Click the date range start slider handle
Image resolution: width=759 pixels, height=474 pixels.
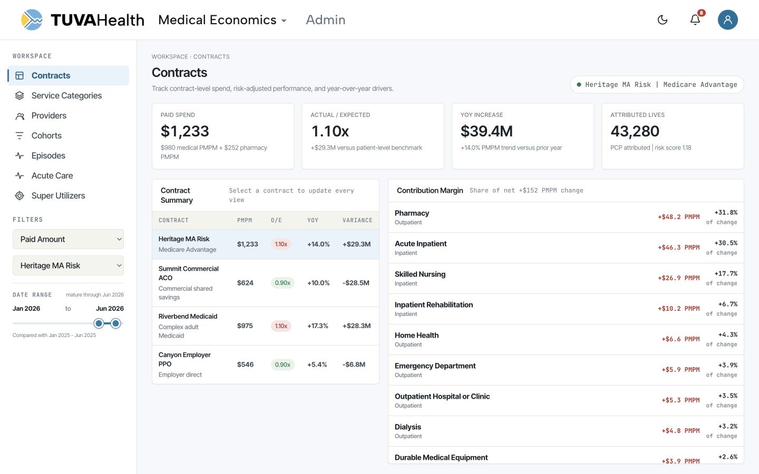click(99, 323)
